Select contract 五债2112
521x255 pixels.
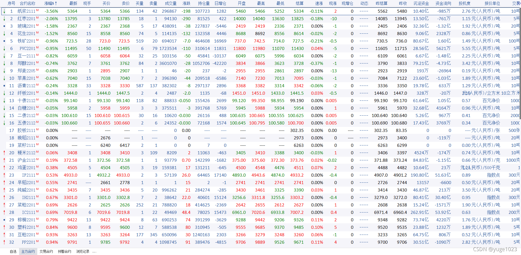pyautogui.click(x=26, y=123)
